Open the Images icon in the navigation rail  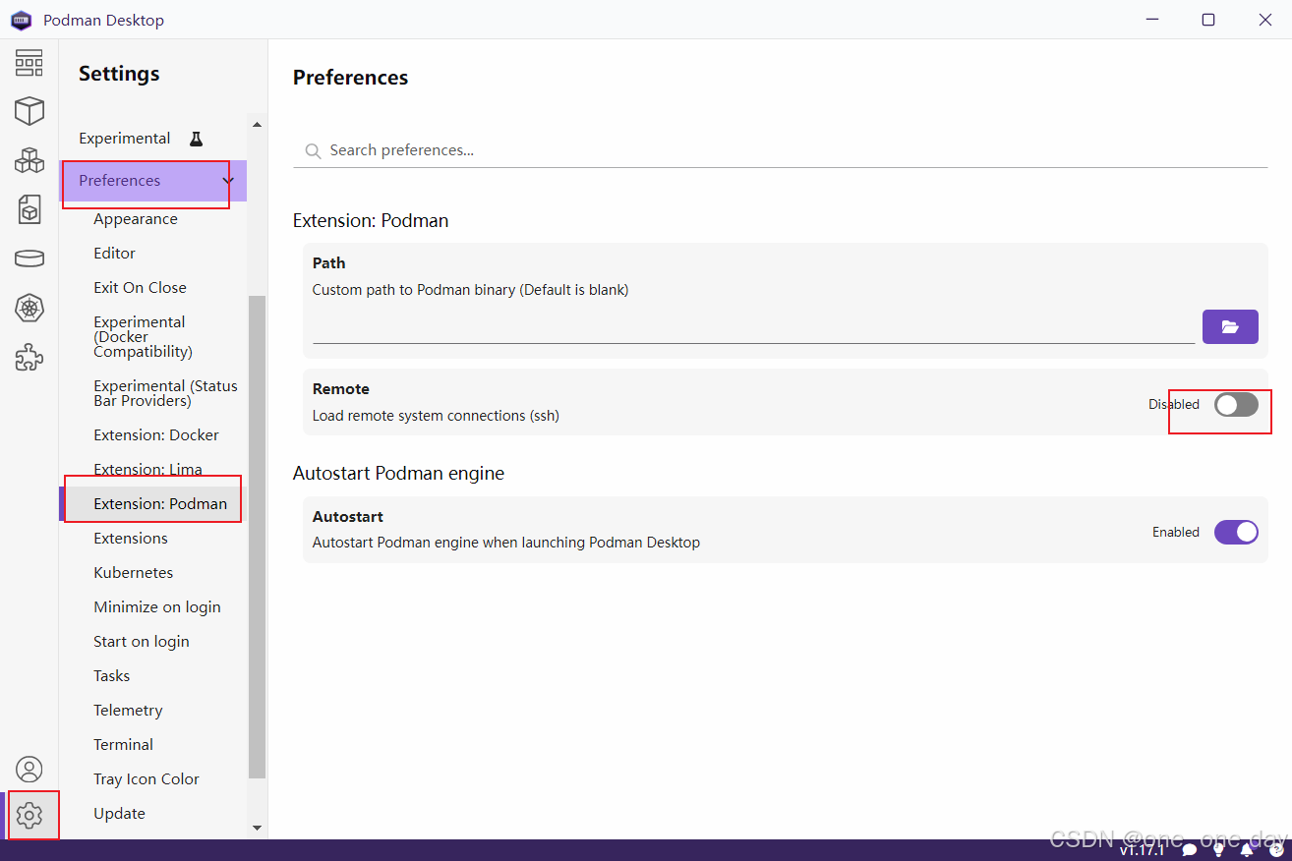[x=29, y=209]
